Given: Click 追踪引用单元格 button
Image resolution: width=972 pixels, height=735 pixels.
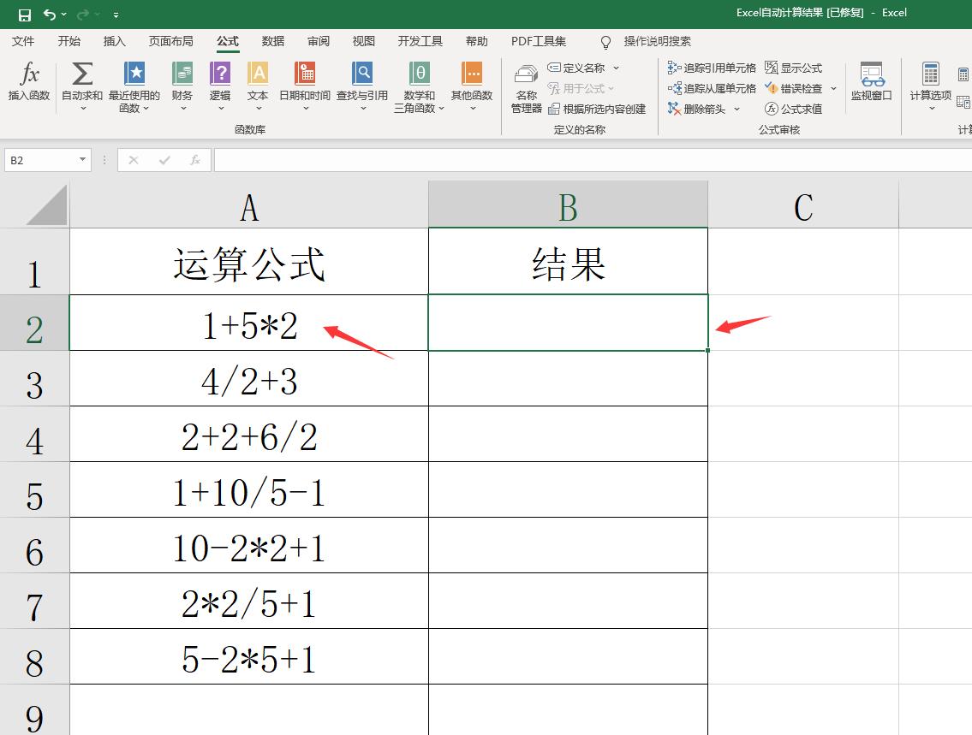Looking at the screenshot, I should 712,68.
